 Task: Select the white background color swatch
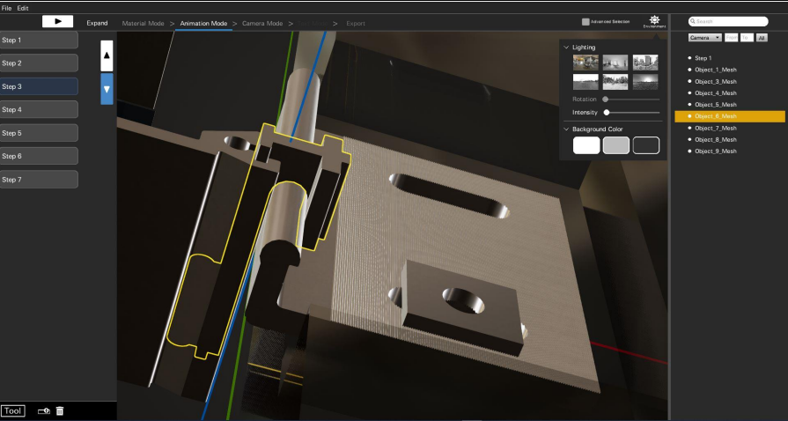586,145
